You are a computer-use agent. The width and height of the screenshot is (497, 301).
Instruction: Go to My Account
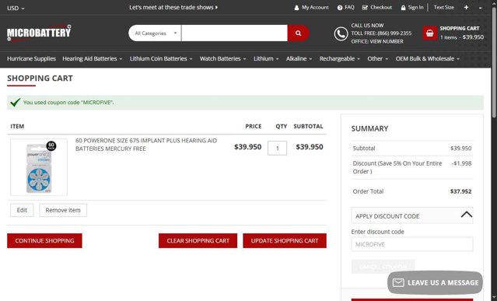coord(311,7)
